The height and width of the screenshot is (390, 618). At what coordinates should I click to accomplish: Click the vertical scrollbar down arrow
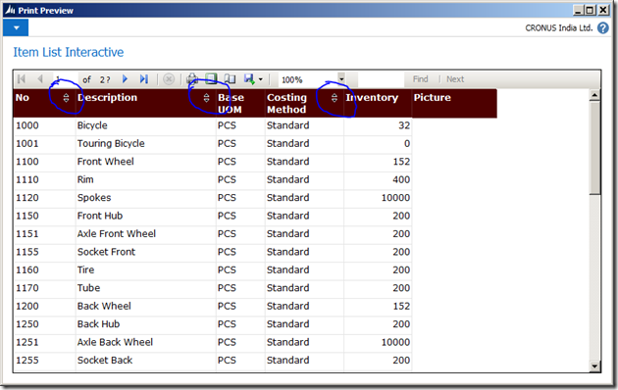click(594, 366)
